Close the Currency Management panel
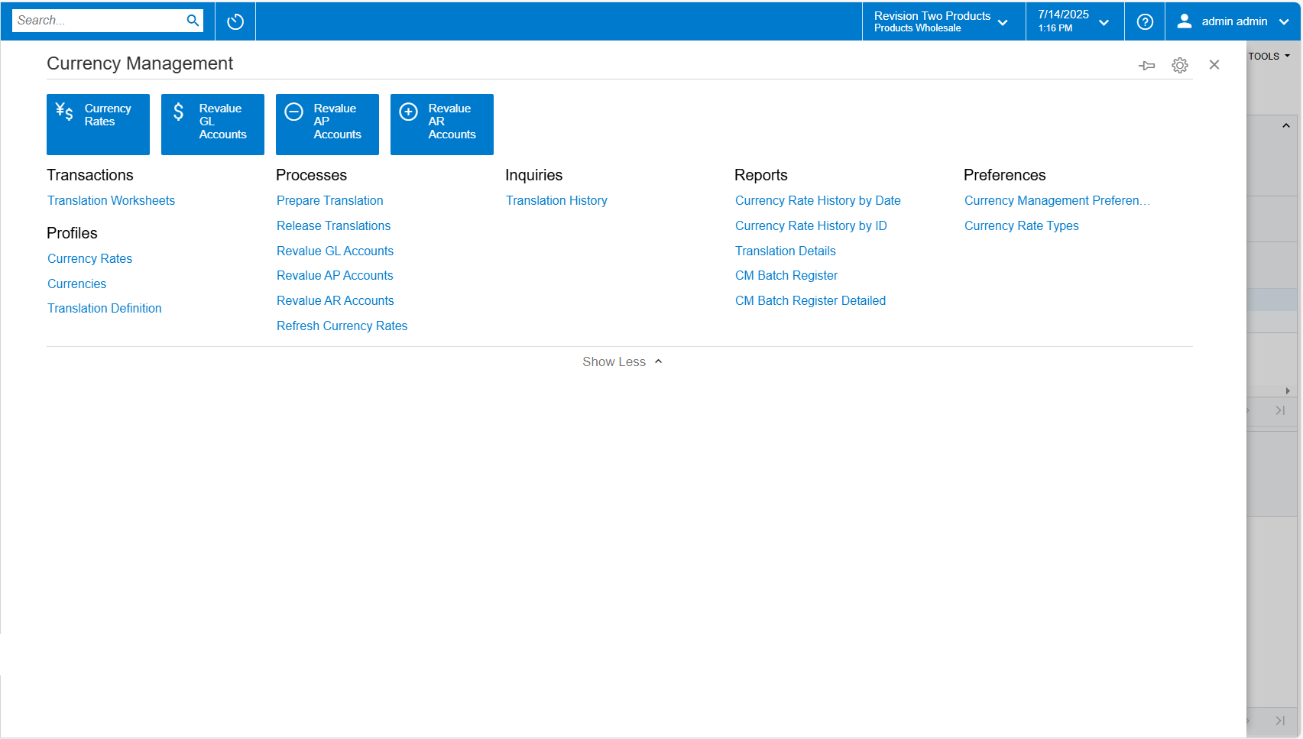Viewport: 1303px width, 739px height. (x=1214, y=65)
